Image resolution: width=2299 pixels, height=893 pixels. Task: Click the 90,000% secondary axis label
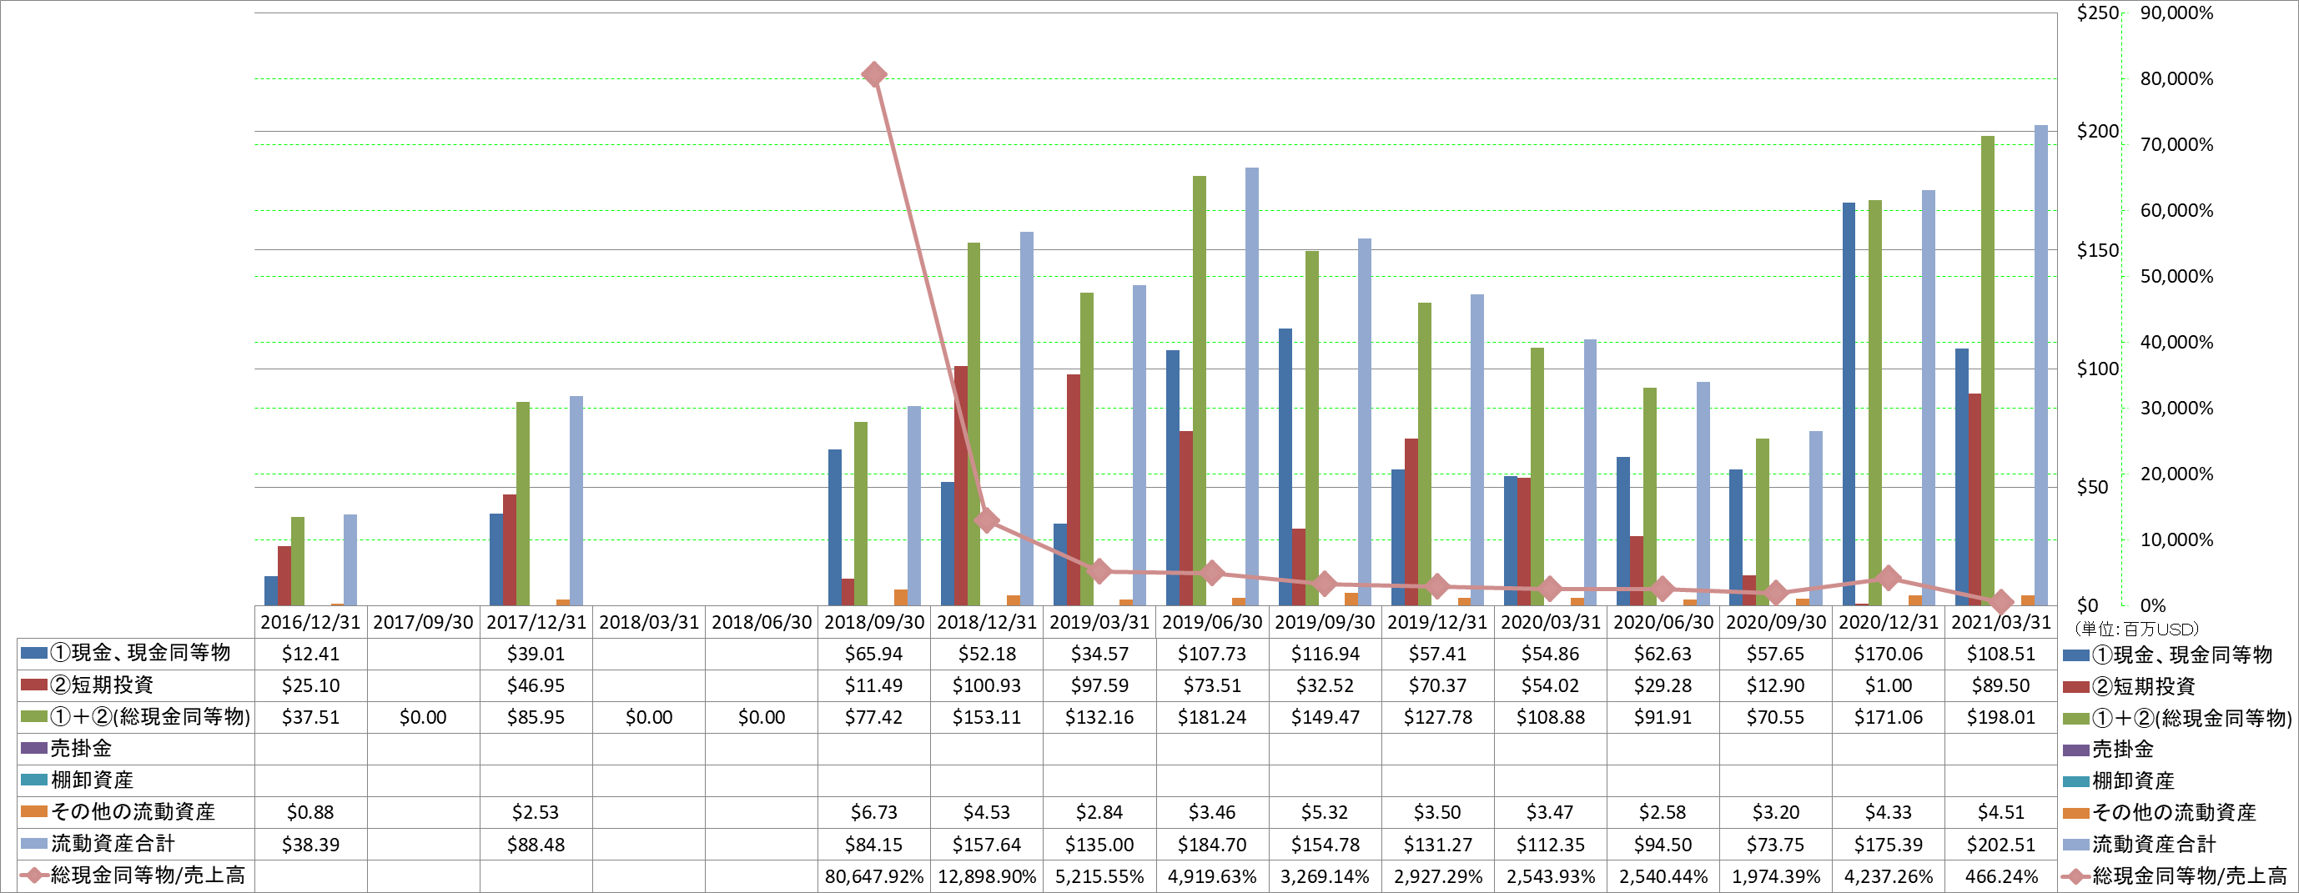coord(2176,13)
